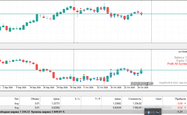This screenshot has height=115, width=187.
Task: Sort by the Стоимость column header
Action: pos(135,99)
